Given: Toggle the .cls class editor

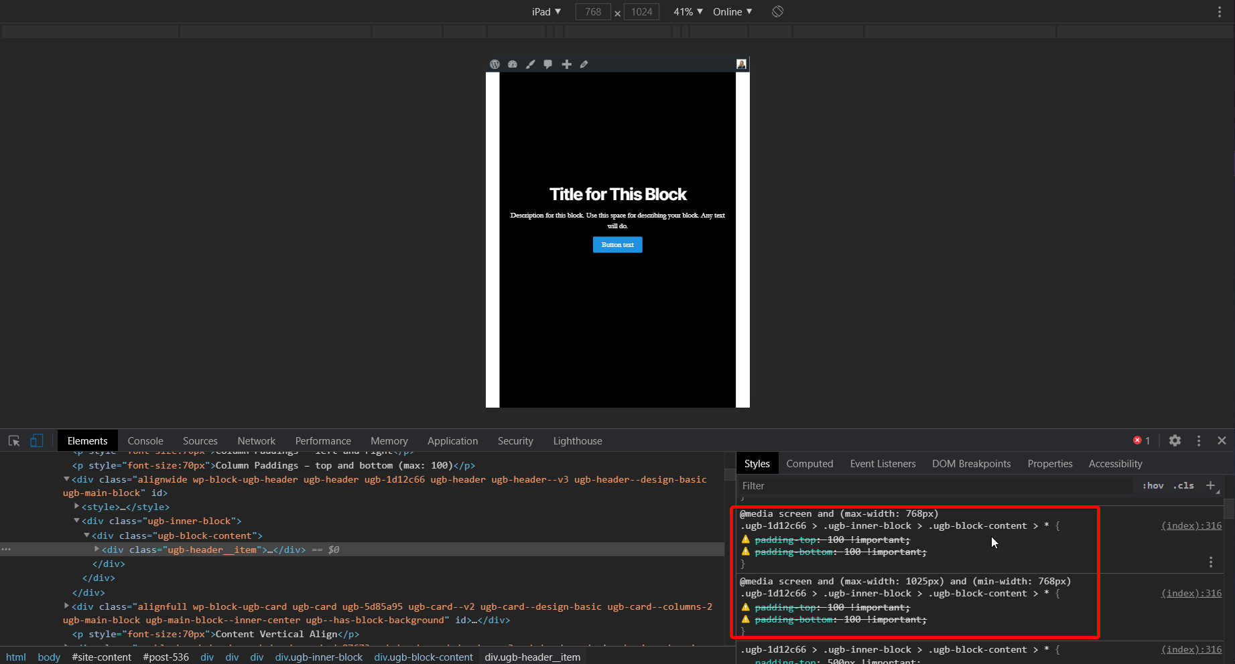Looking at the screenshot, I should (1183, 485).
